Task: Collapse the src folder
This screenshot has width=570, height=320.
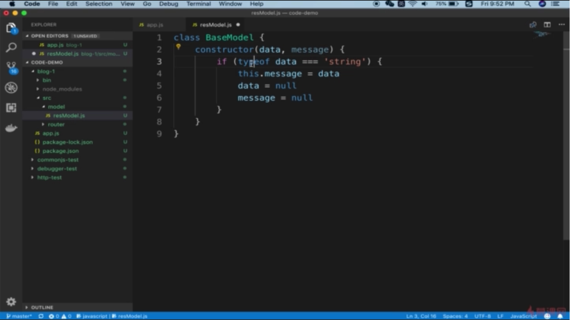Action: pyautogui.click(x=38, y=98)
